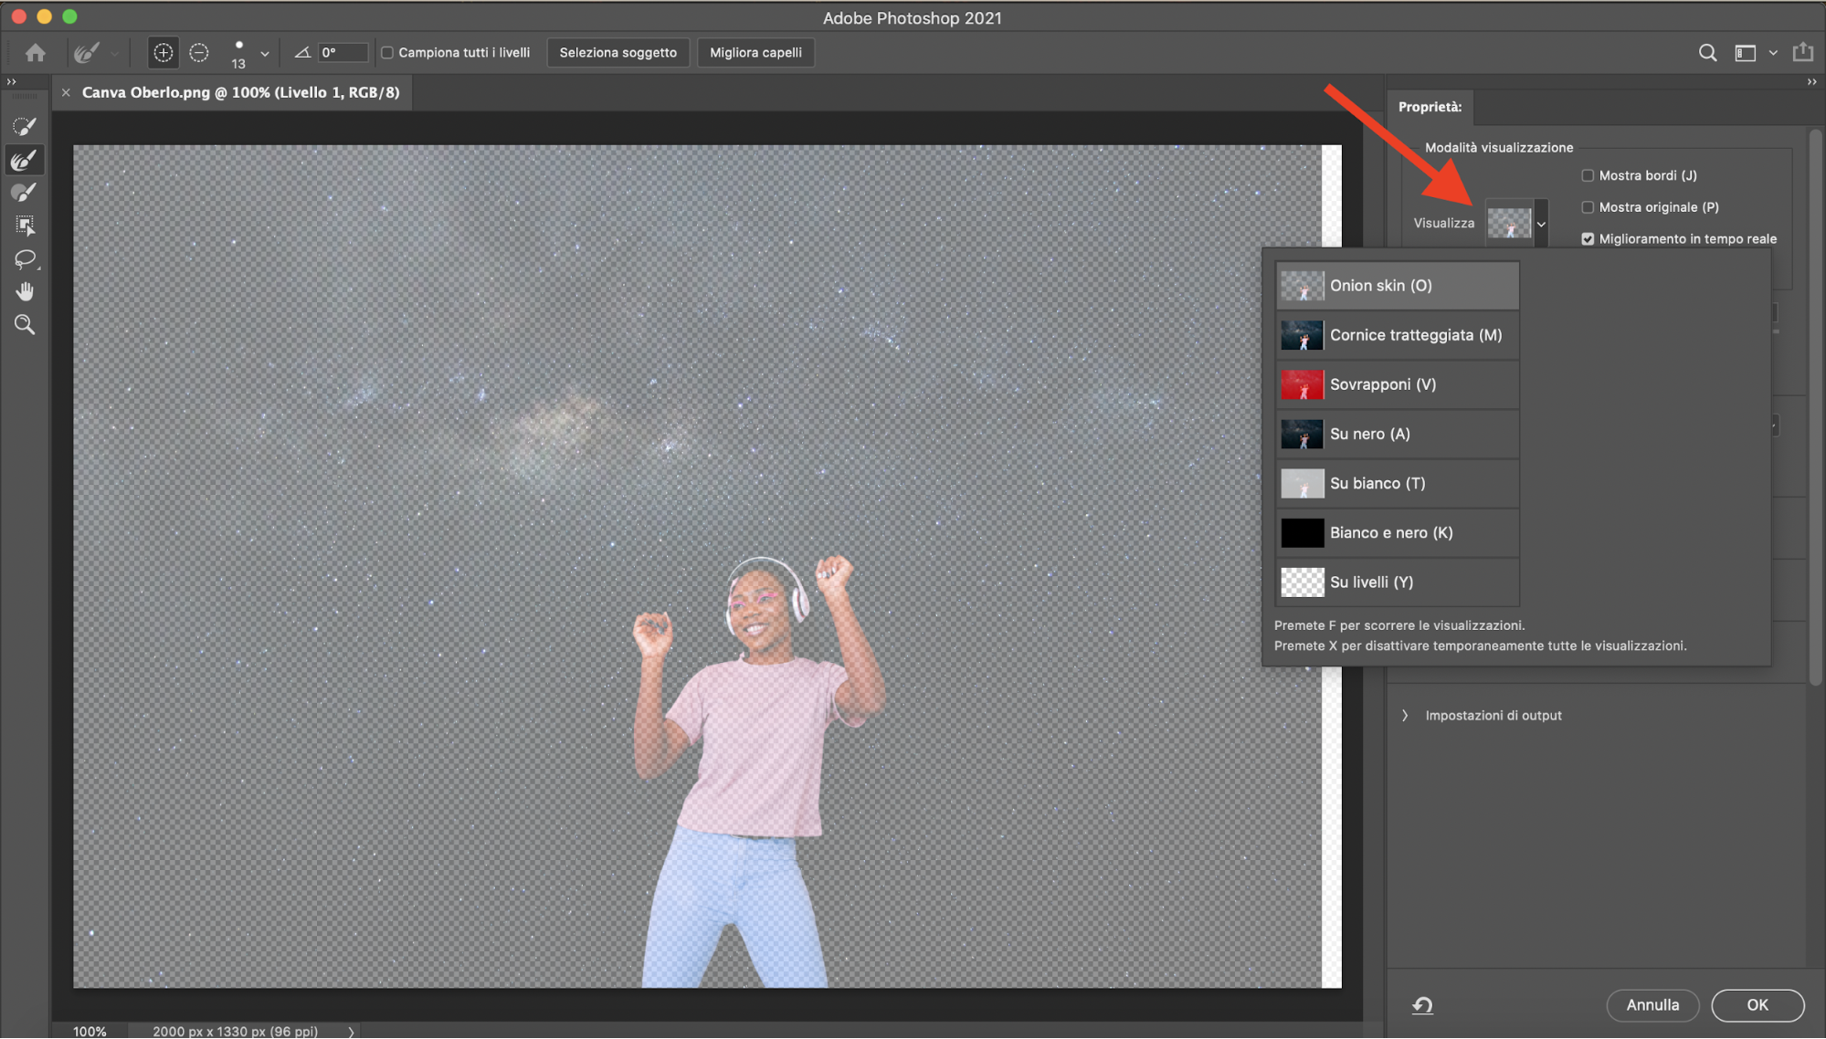
Task: Choose Cornice tratteggiata (M) view mode
Action: pyautogui.click(x=1397, y=335)
